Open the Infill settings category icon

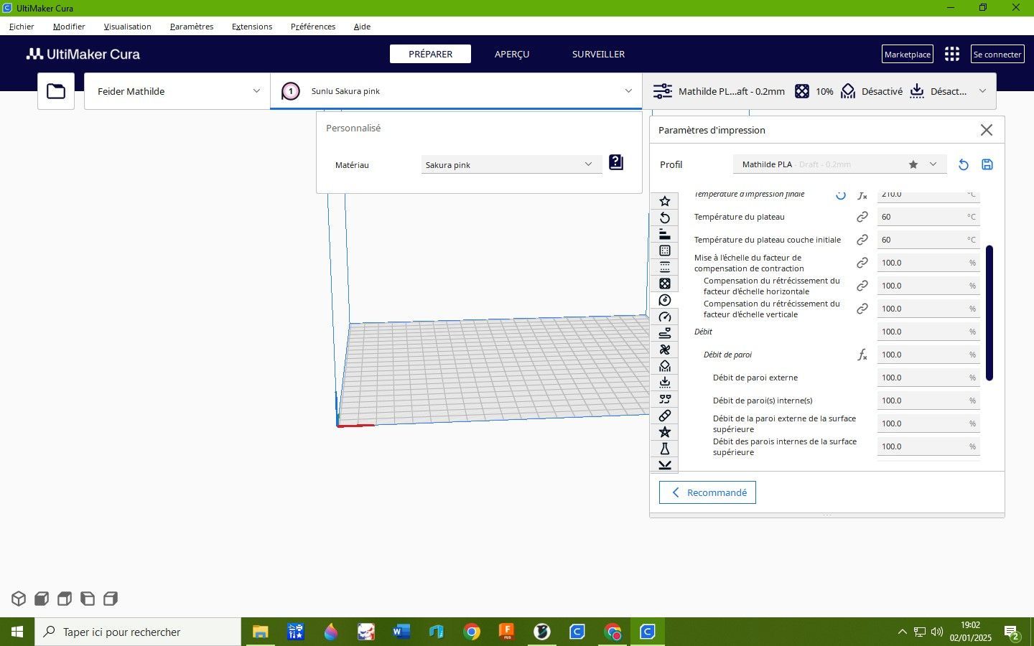(665, 284)
